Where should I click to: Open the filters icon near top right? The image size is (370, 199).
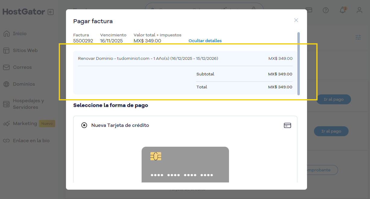pos(358,37)
